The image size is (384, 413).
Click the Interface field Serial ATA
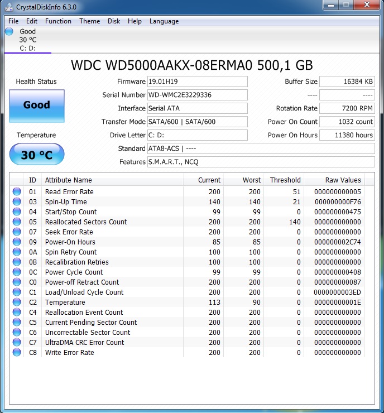click(197, 108)
